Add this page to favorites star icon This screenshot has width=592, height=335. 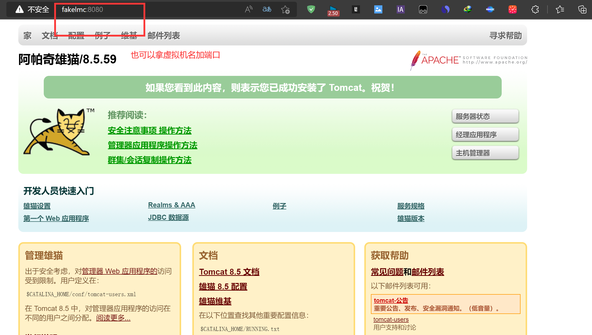pos(285,10)
